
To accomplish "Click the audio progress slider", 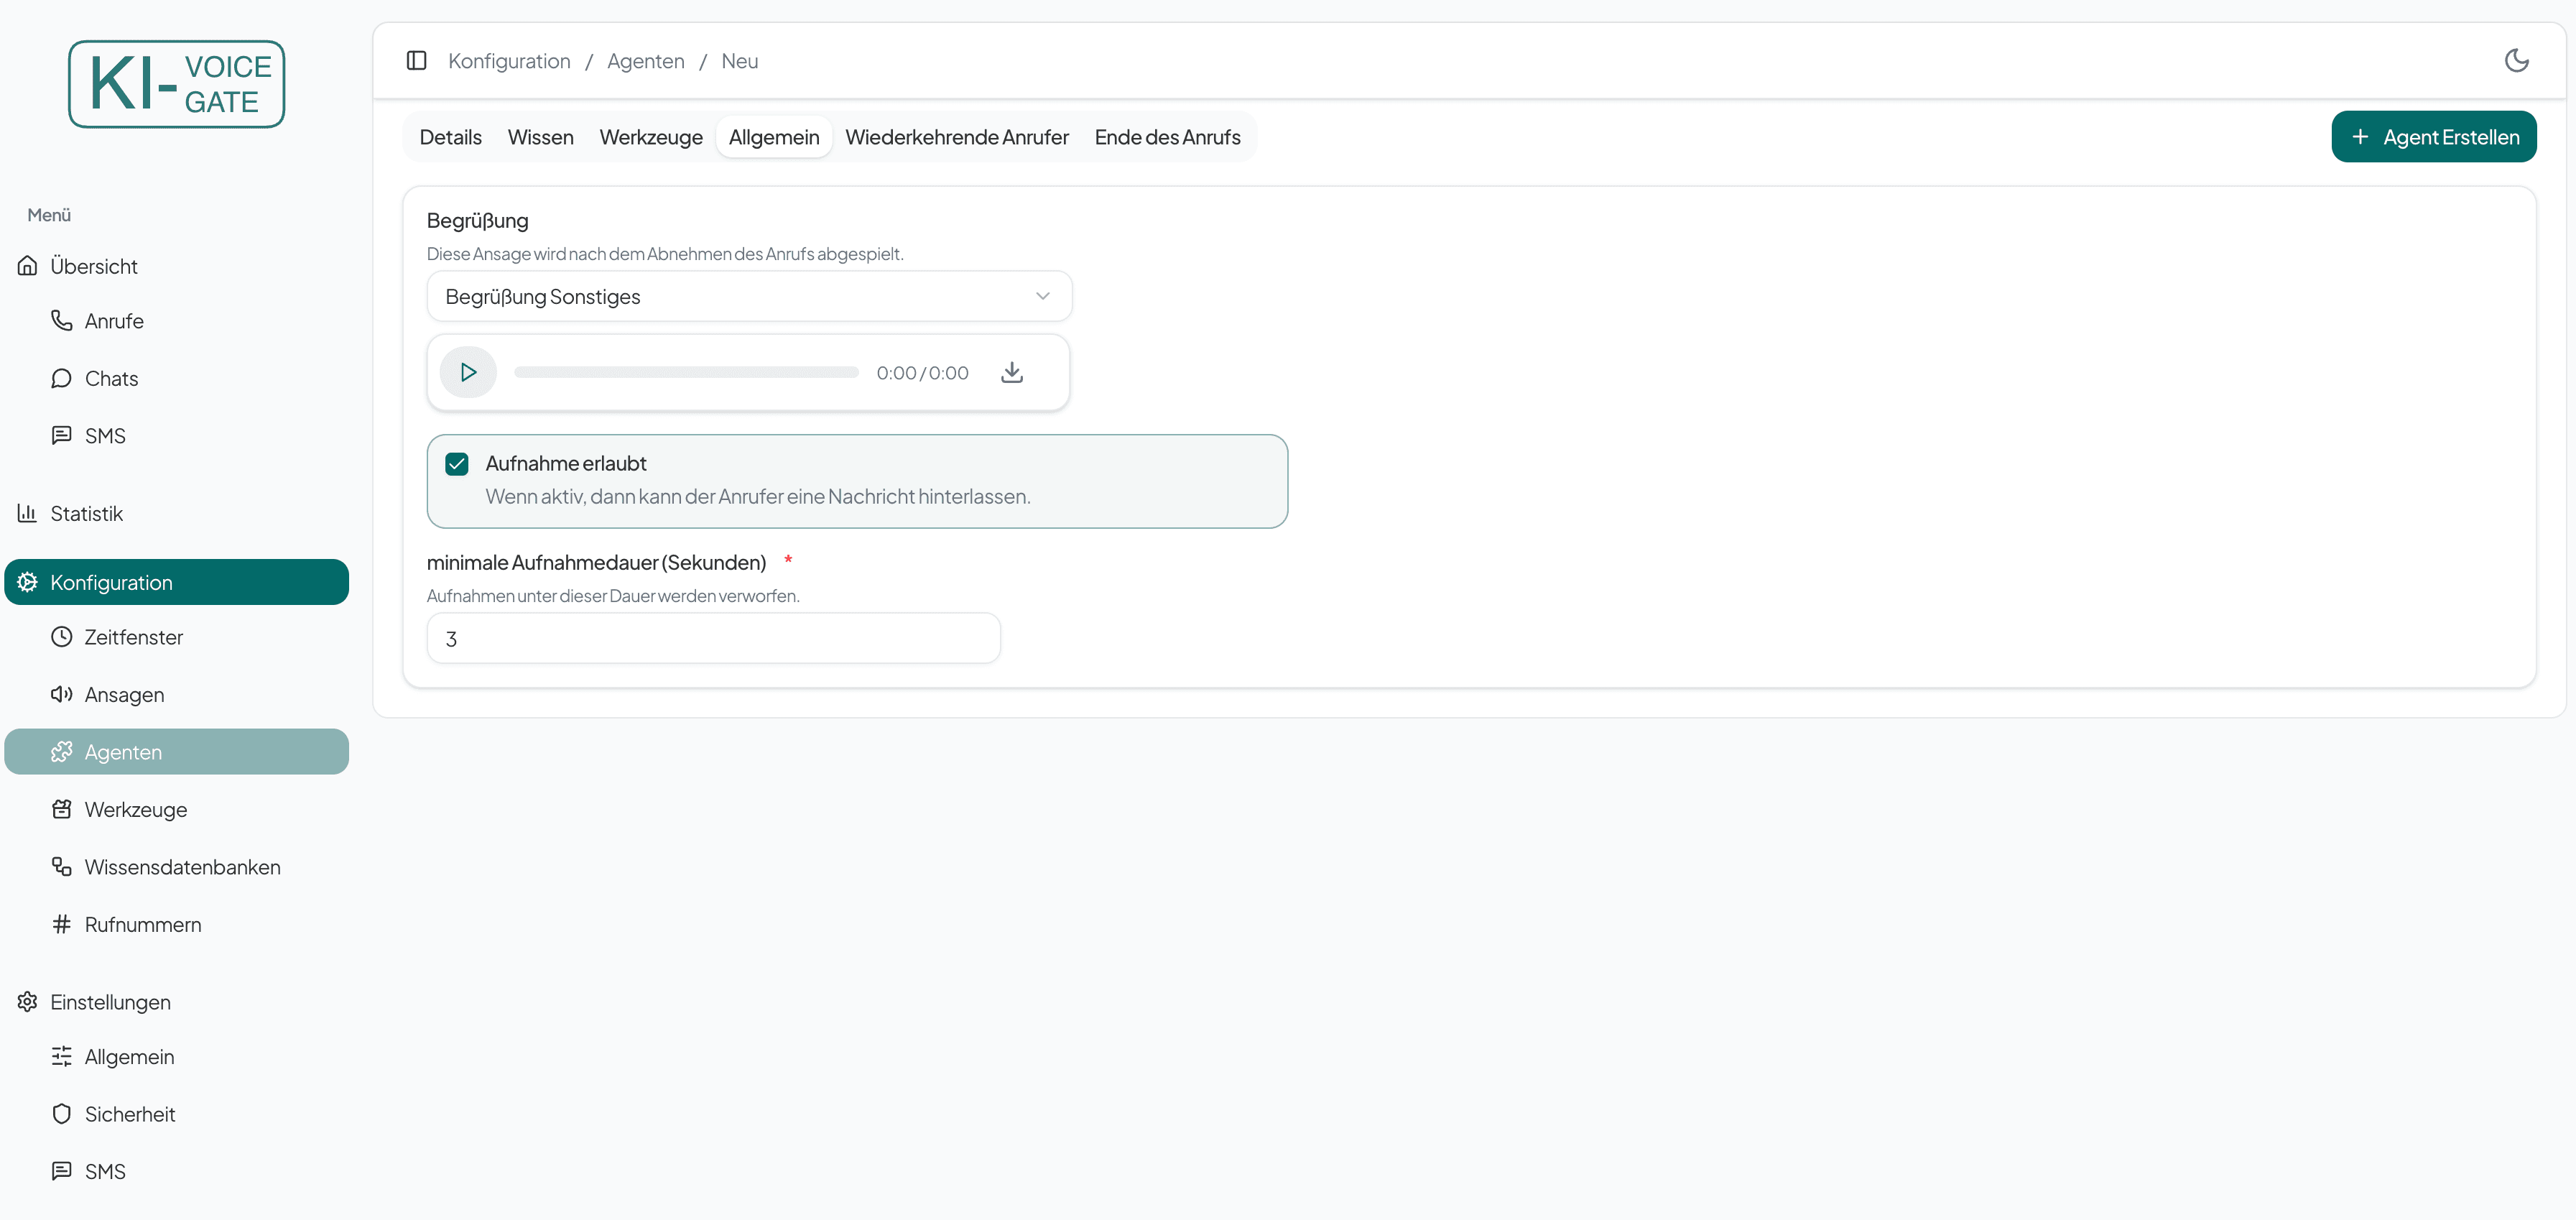I will click(x=685, y=371).
